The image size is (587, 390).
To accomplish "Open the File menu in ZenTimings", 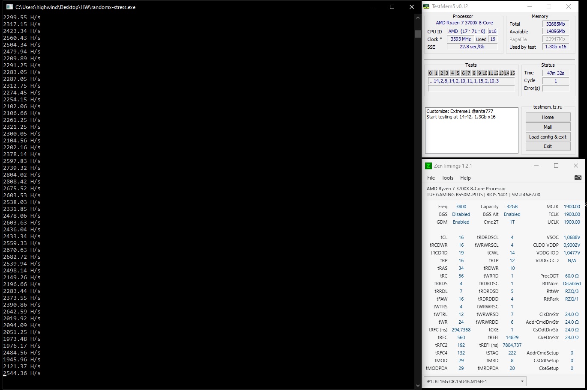I will click(x=431, y=178).
